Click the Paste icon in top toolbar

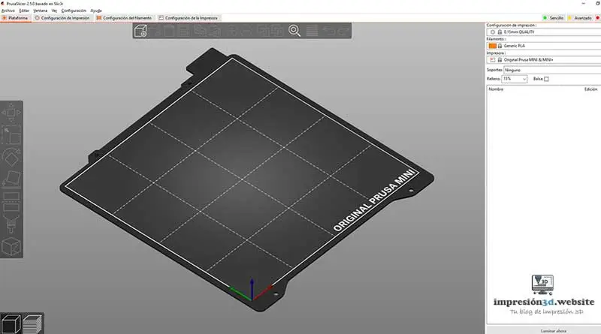pyautogui.click(x=215, y=31)
